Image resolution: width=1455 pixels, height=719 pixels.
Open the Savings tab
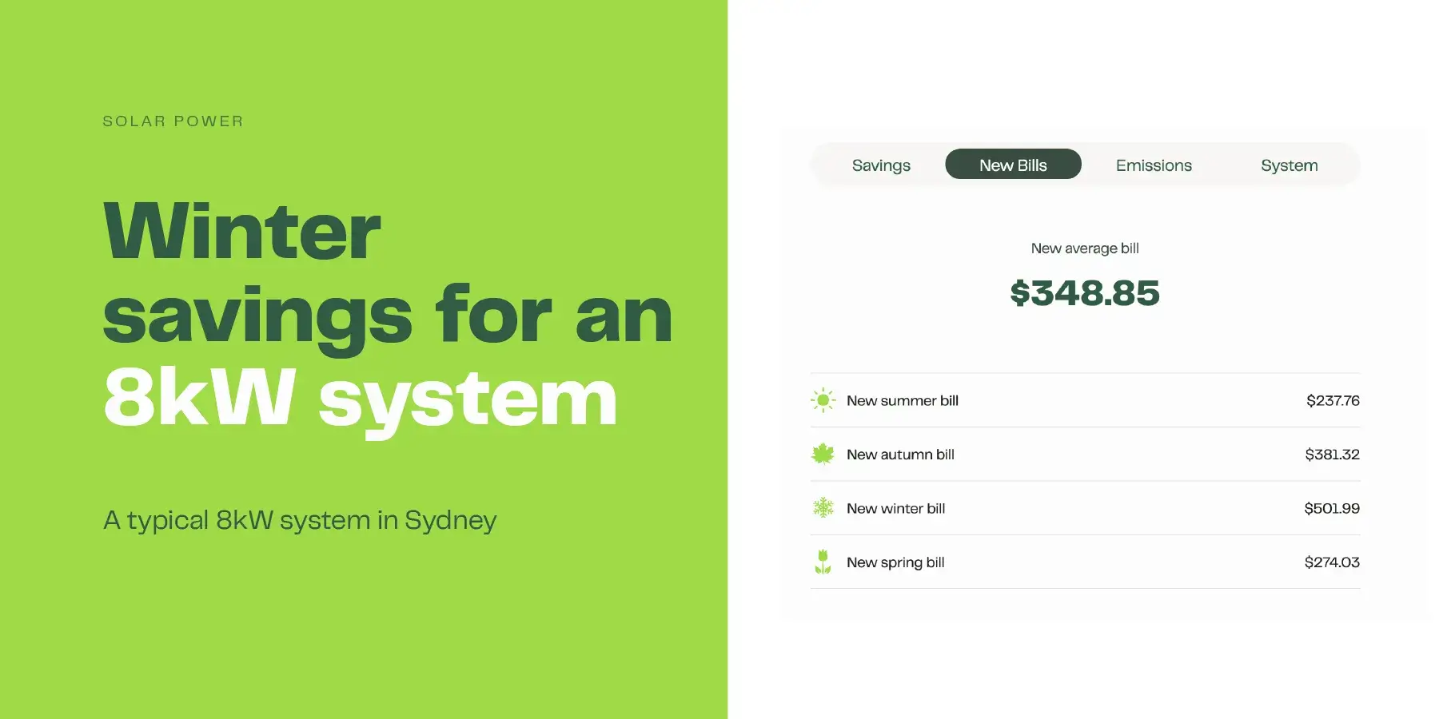881,165
